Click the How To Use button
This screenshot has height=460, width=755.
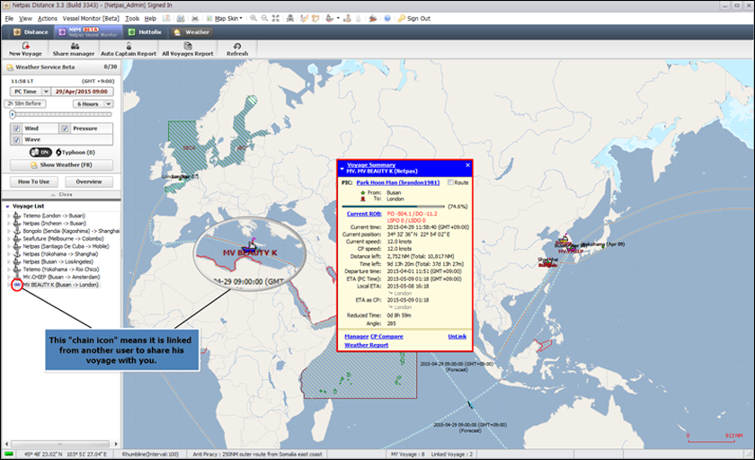tap(34, 181)
